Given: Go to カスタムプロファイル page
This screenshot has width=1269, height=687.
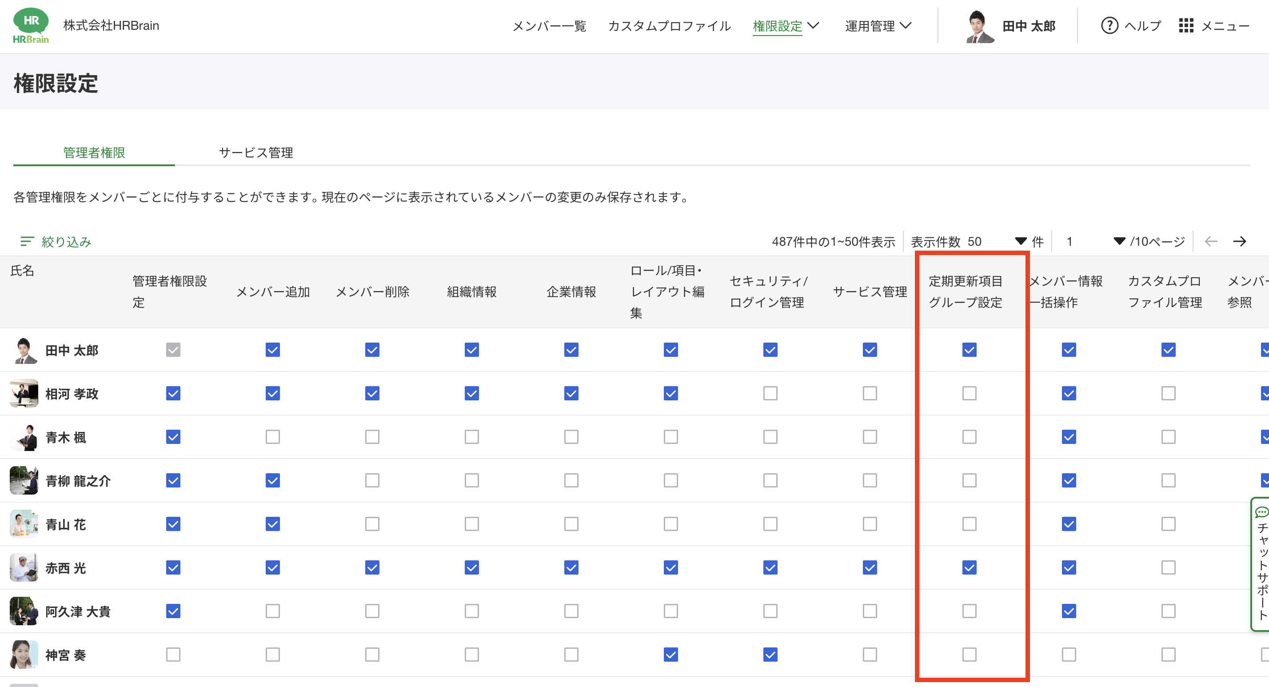Looking at the screenshot, I should point(669,26).
